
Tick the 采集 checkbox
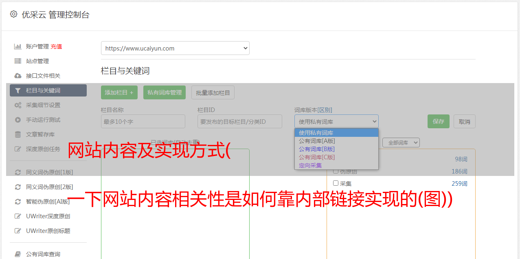(x=336, y=183)
